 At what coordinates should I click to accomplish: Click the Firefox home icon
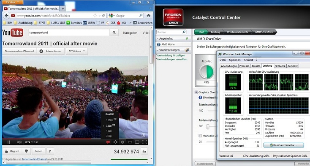click(x=149, y=15)
